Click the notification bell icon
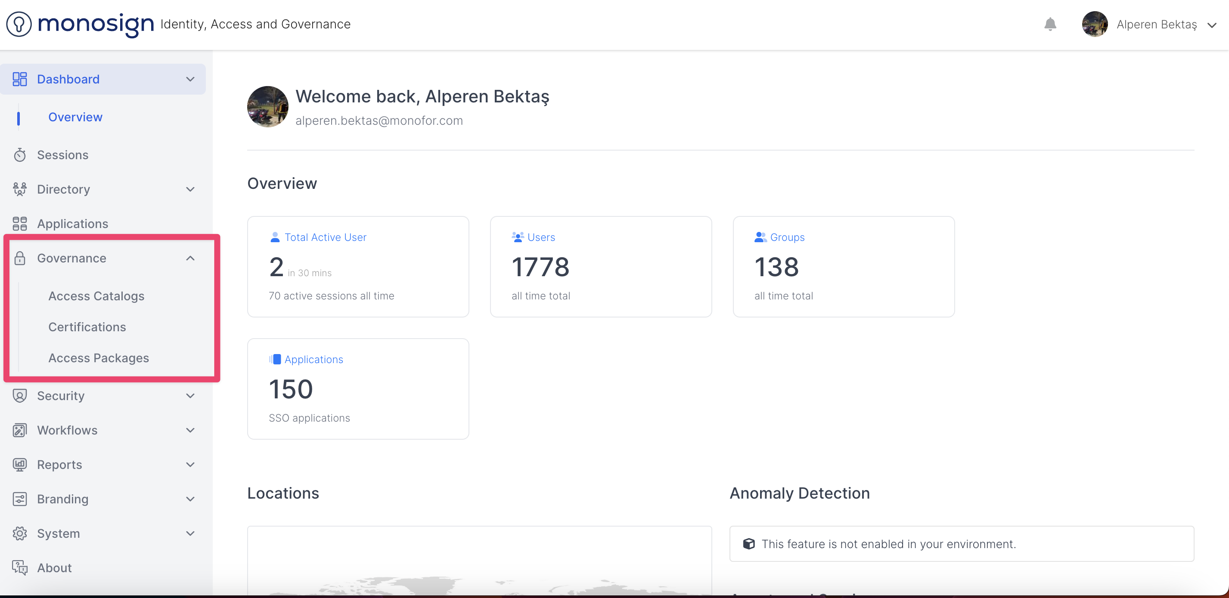This screenshot has height=598, width=1229. click(1050, 24)
